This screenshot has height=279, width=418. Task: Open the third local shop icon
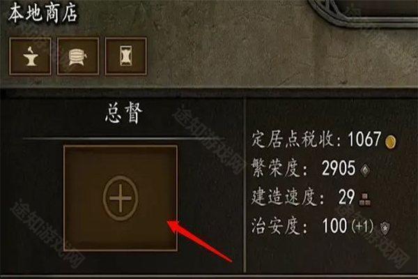pos(126,56)
